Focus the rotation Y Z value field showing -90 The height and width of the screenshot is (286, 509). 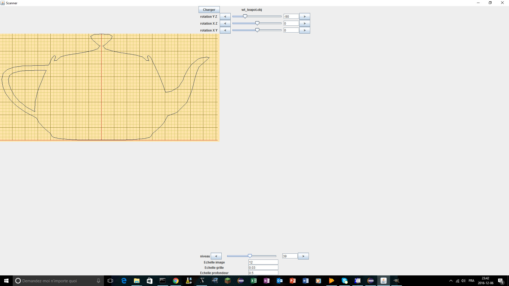pos(291,16)
